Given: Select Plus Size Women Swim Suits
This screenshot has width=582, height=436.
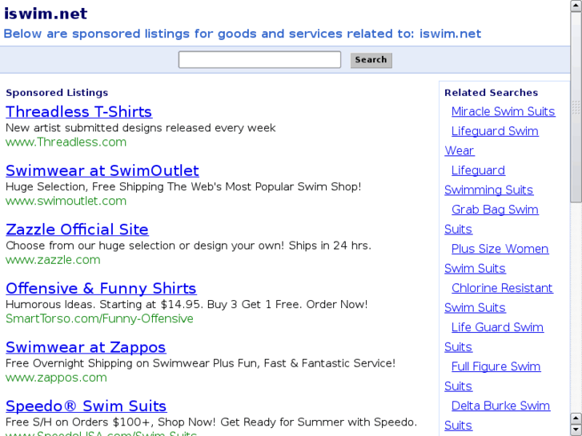Looking at the screenshot, I should 500,249.
